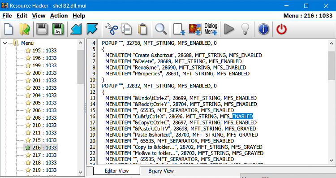The image size is (336, 178).
Task: Open a file with folder icon
Action: pyautogui.click(x=25, y=29)
